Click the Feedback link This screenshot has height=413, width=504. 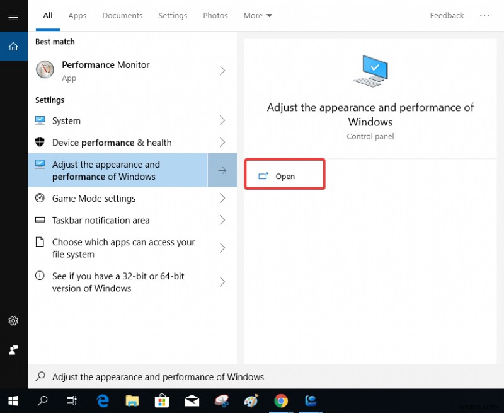coord(447,15)
